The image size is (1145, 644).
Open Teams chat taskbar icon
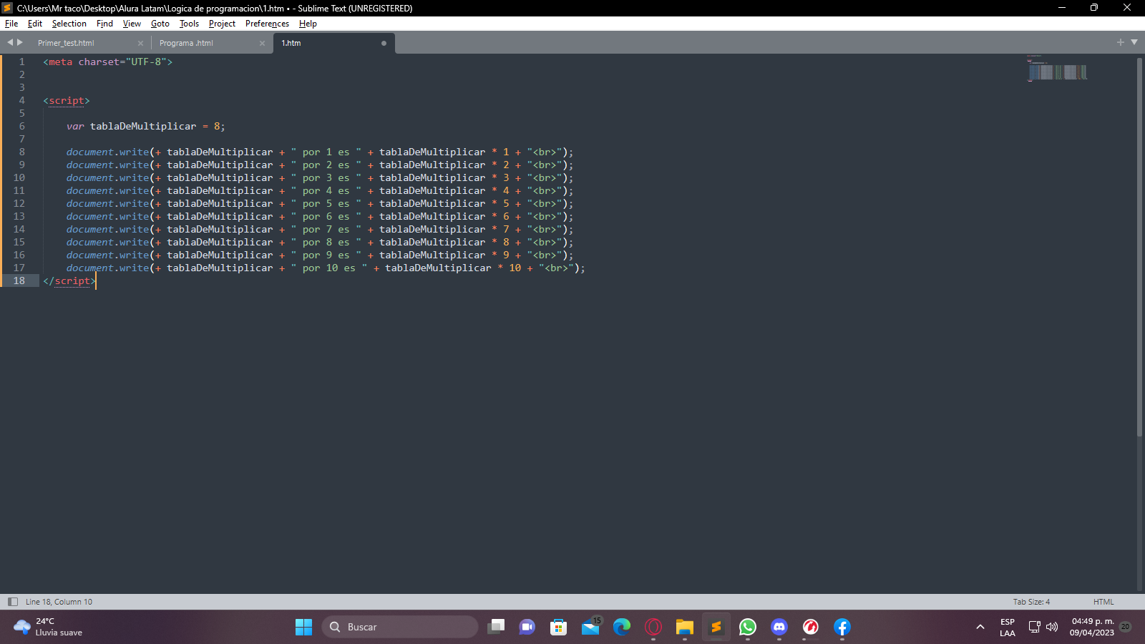[527, 627]
